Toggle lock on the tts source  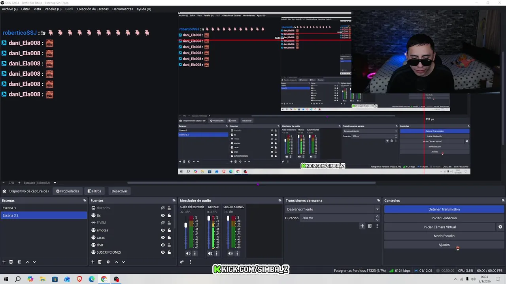(169, 215)
